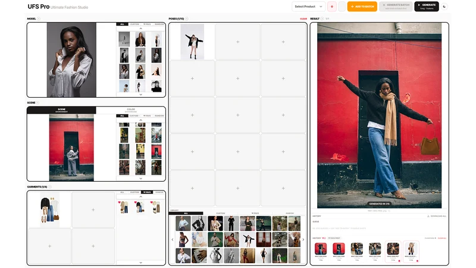476x268 pixels.
Task: Select the FAVS tab in the Scene library
Action: pos(147,116)
